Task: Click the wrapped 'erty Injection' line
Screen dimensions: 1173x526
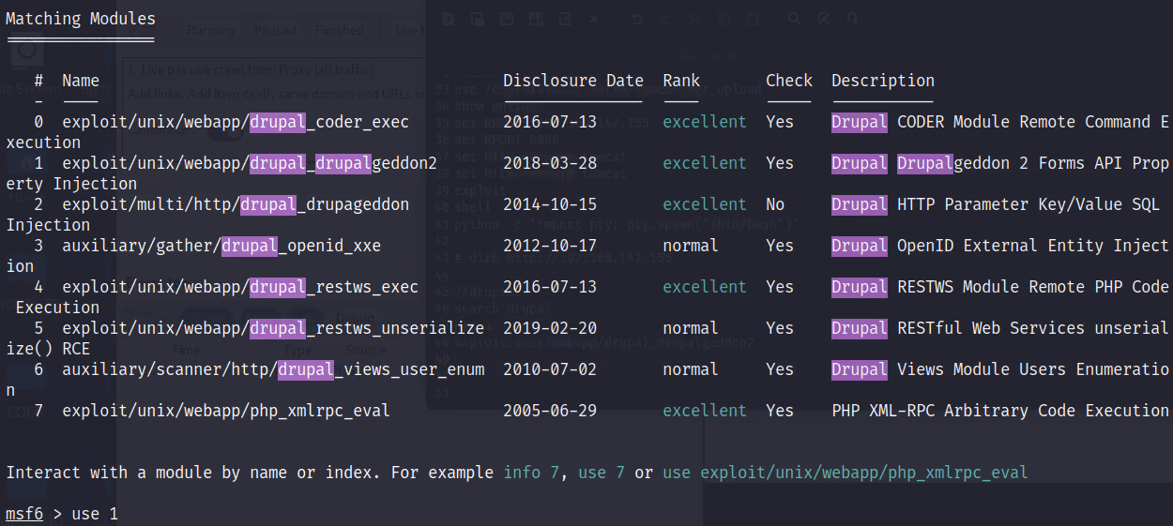Action: [x=71, y=184]
